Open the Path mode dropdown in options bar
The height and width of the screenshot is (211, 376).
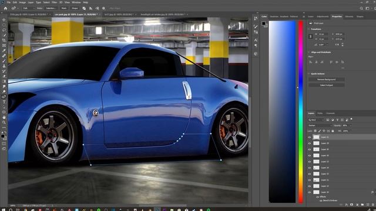click(x=29, y=8)
